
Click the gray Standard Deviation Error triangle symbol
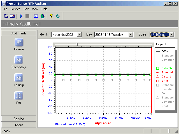(x=157, y=98)
